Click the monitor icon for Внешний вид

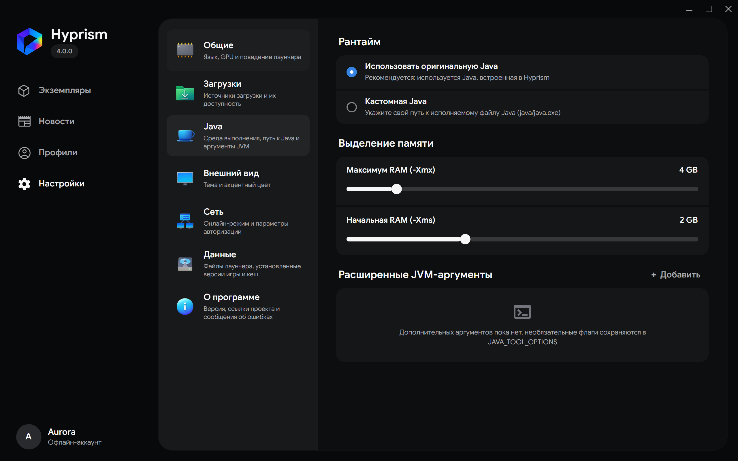coord(185,178)
